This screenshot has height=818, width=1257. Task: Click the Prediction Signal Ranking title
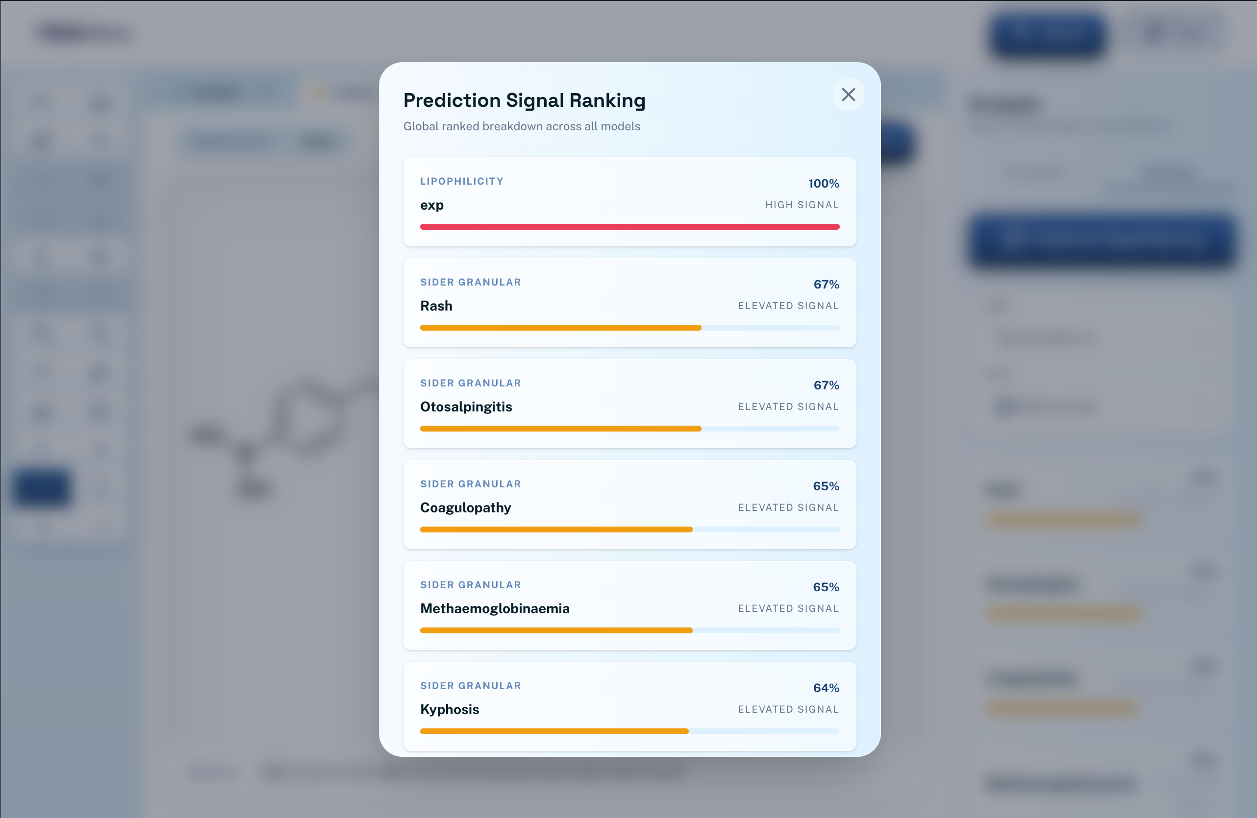click(524, 100)
